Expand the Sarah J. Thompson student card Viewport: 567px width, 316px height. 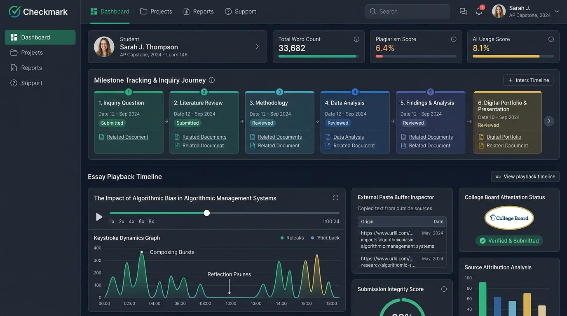(x=257, y=47)
